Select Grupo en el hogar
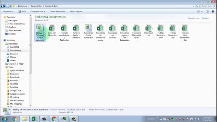Viewport: 217px width, 122px height. tap(16, 64)
